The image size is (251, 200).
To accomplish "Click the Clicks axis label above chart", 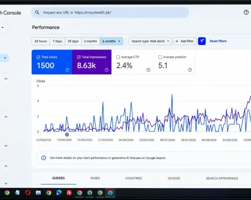I will click(x=41, y=81).
